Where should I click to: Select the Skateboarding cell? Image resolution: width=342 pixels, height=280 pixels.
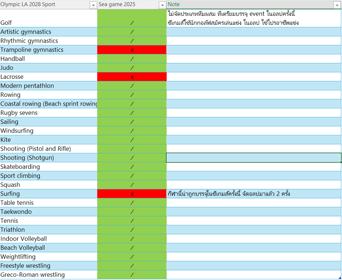point(49,167)
